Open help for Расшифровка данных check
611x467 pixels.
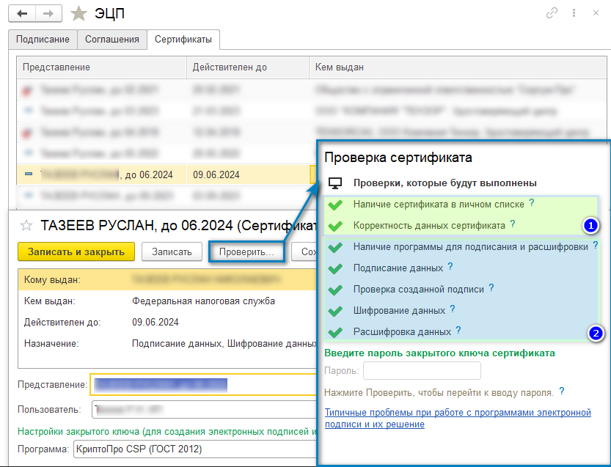point(458,331)
